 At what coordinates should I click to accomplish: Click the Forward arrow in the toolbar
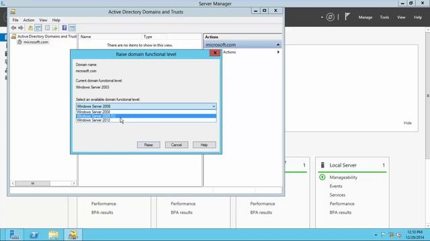click(x=21, y=28)
